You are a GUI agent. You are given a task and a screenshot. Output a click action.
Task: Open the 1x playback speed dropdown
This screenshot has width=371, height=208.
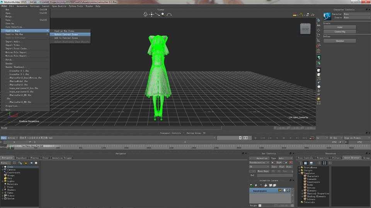pyautogui.click(x=322, y=138)
